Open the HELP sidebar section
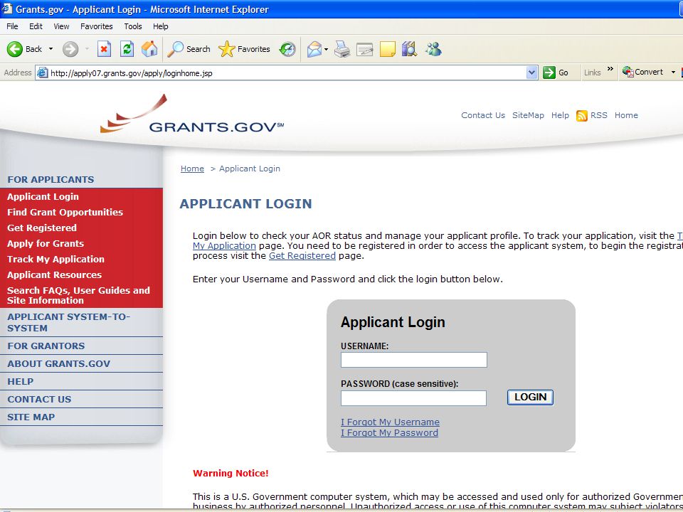The height and width of the screenshot is (512, 683). (x=20, y=382)
